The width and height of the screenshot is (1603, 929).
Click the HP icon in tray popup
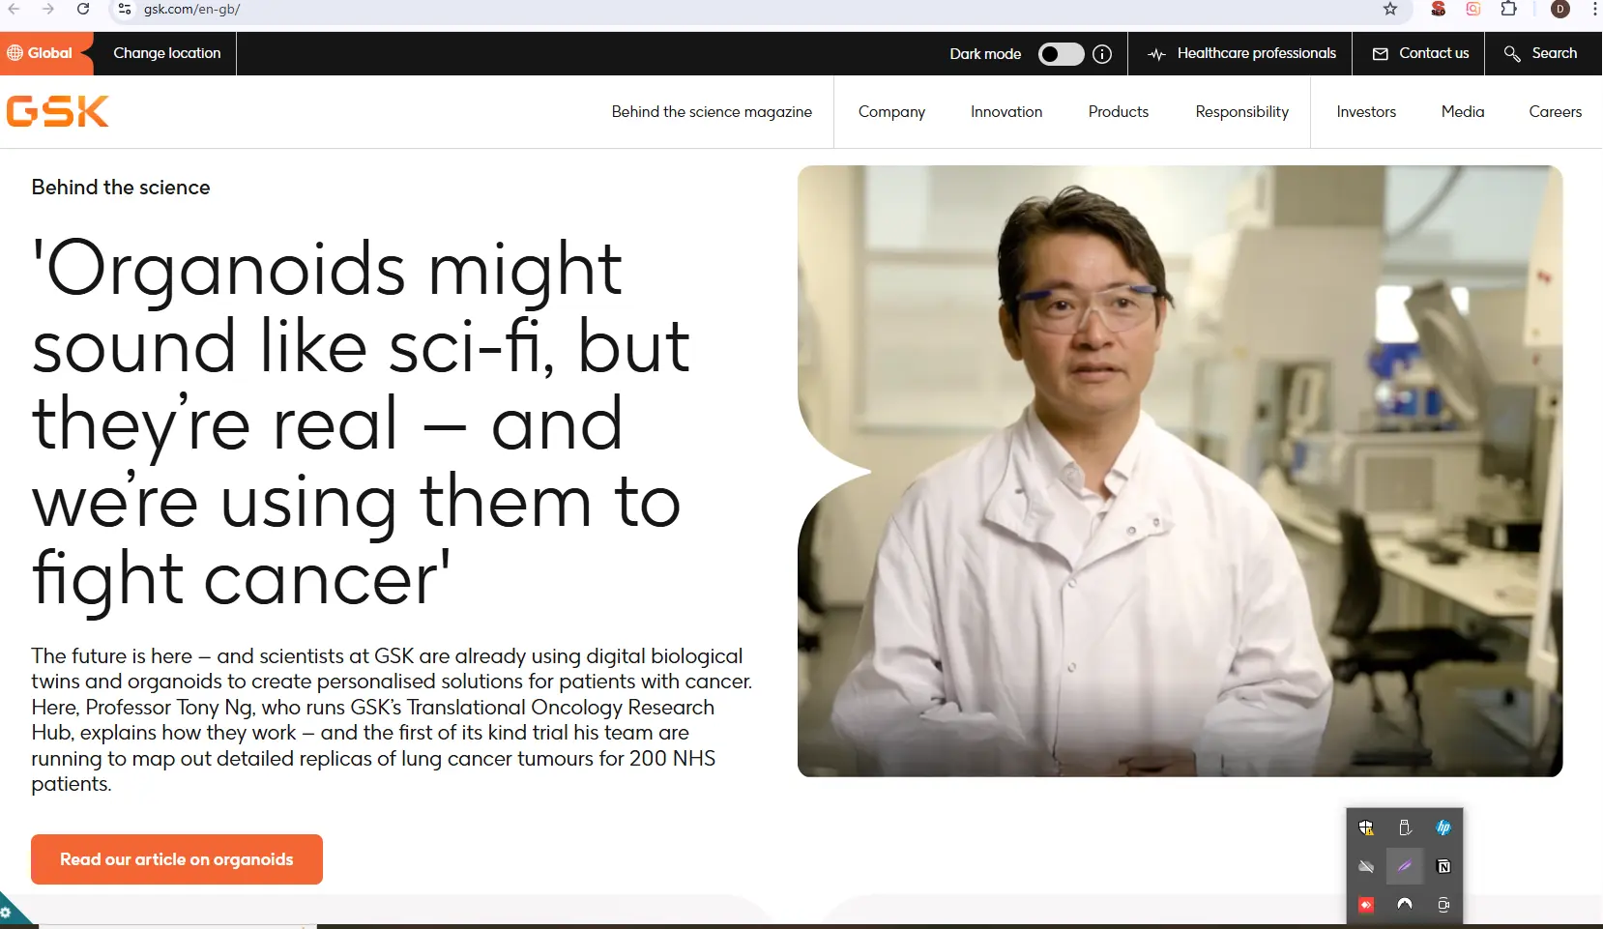coord(1443,827)
